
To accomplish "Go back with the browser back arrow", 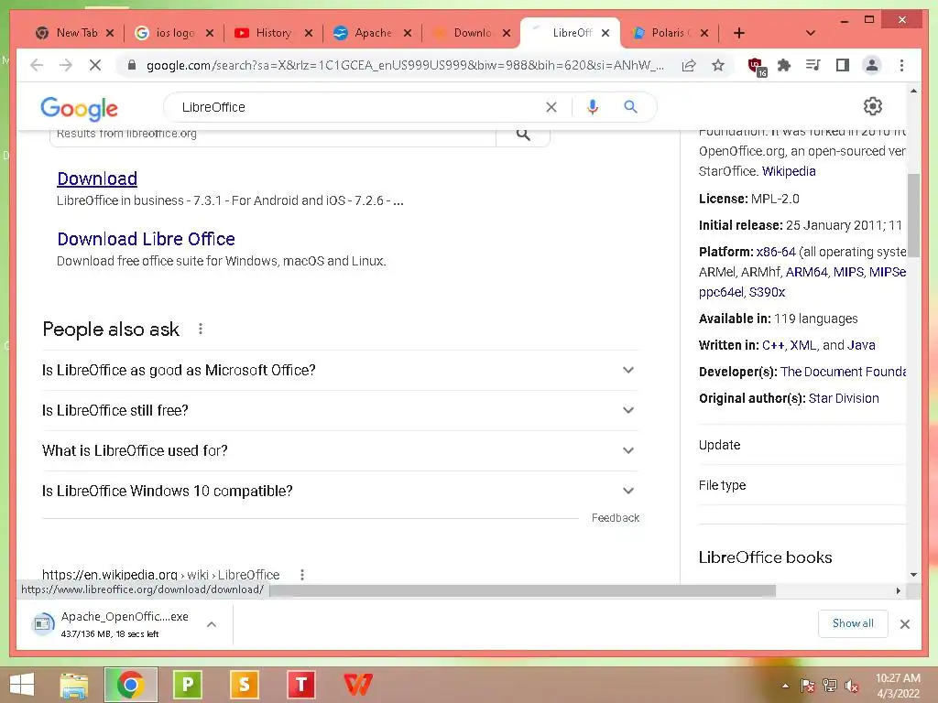I will [37, 65].
